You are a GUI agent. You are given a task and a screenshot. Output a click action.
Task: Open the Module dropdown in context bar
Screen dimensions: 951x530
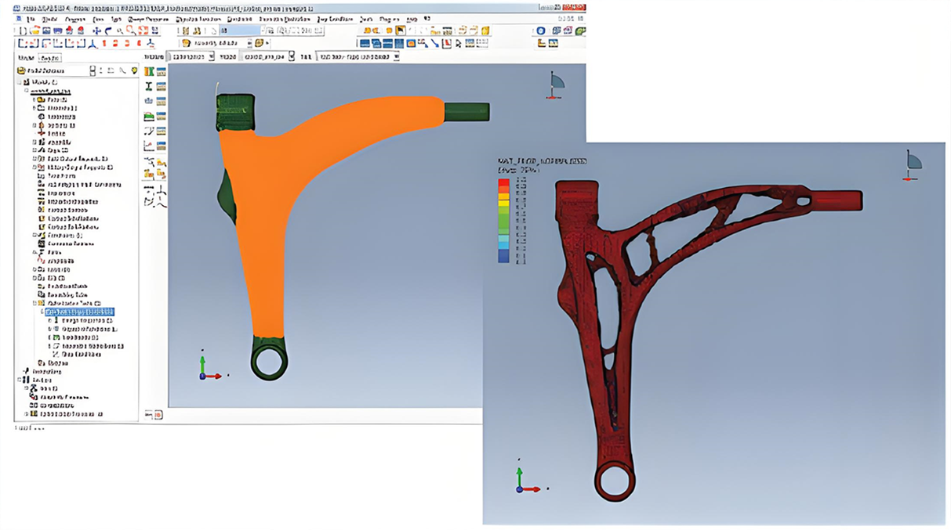(192, 56)
